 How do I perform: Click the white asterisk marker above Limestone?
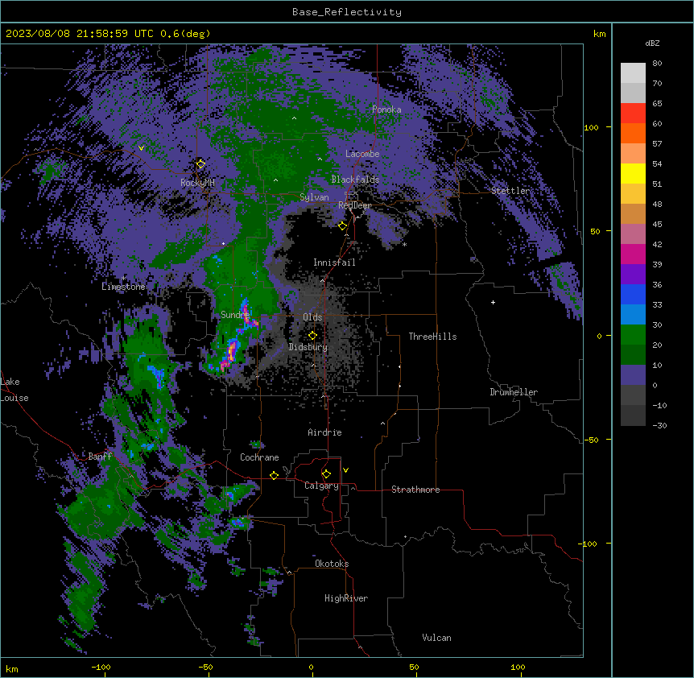click(123, 279)
